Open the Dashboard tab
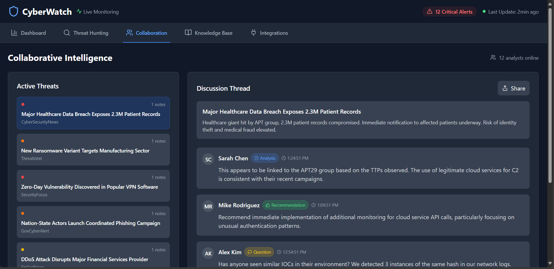This screenshot has height=269, width=554. pyautogui.click(x=28, y=33)
